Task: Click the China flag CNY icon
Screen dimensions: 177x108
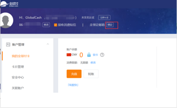Action: [x=69, y=55]
